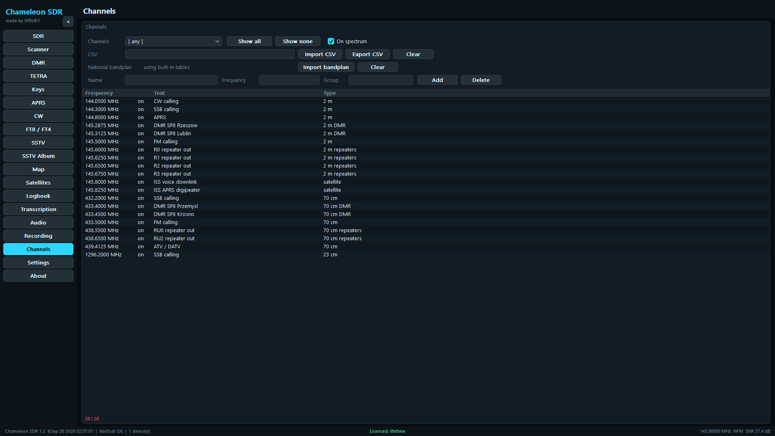Open the Transcription page
775x436 pixels.
(38, 209)
